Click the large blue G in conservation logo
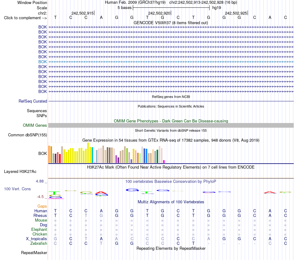294x260 pixels. (132, 190)
